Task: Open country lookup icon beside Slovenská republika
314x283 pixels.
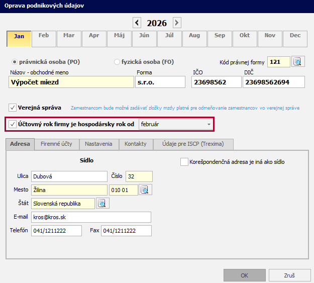Action: click(x=102, y=204)
